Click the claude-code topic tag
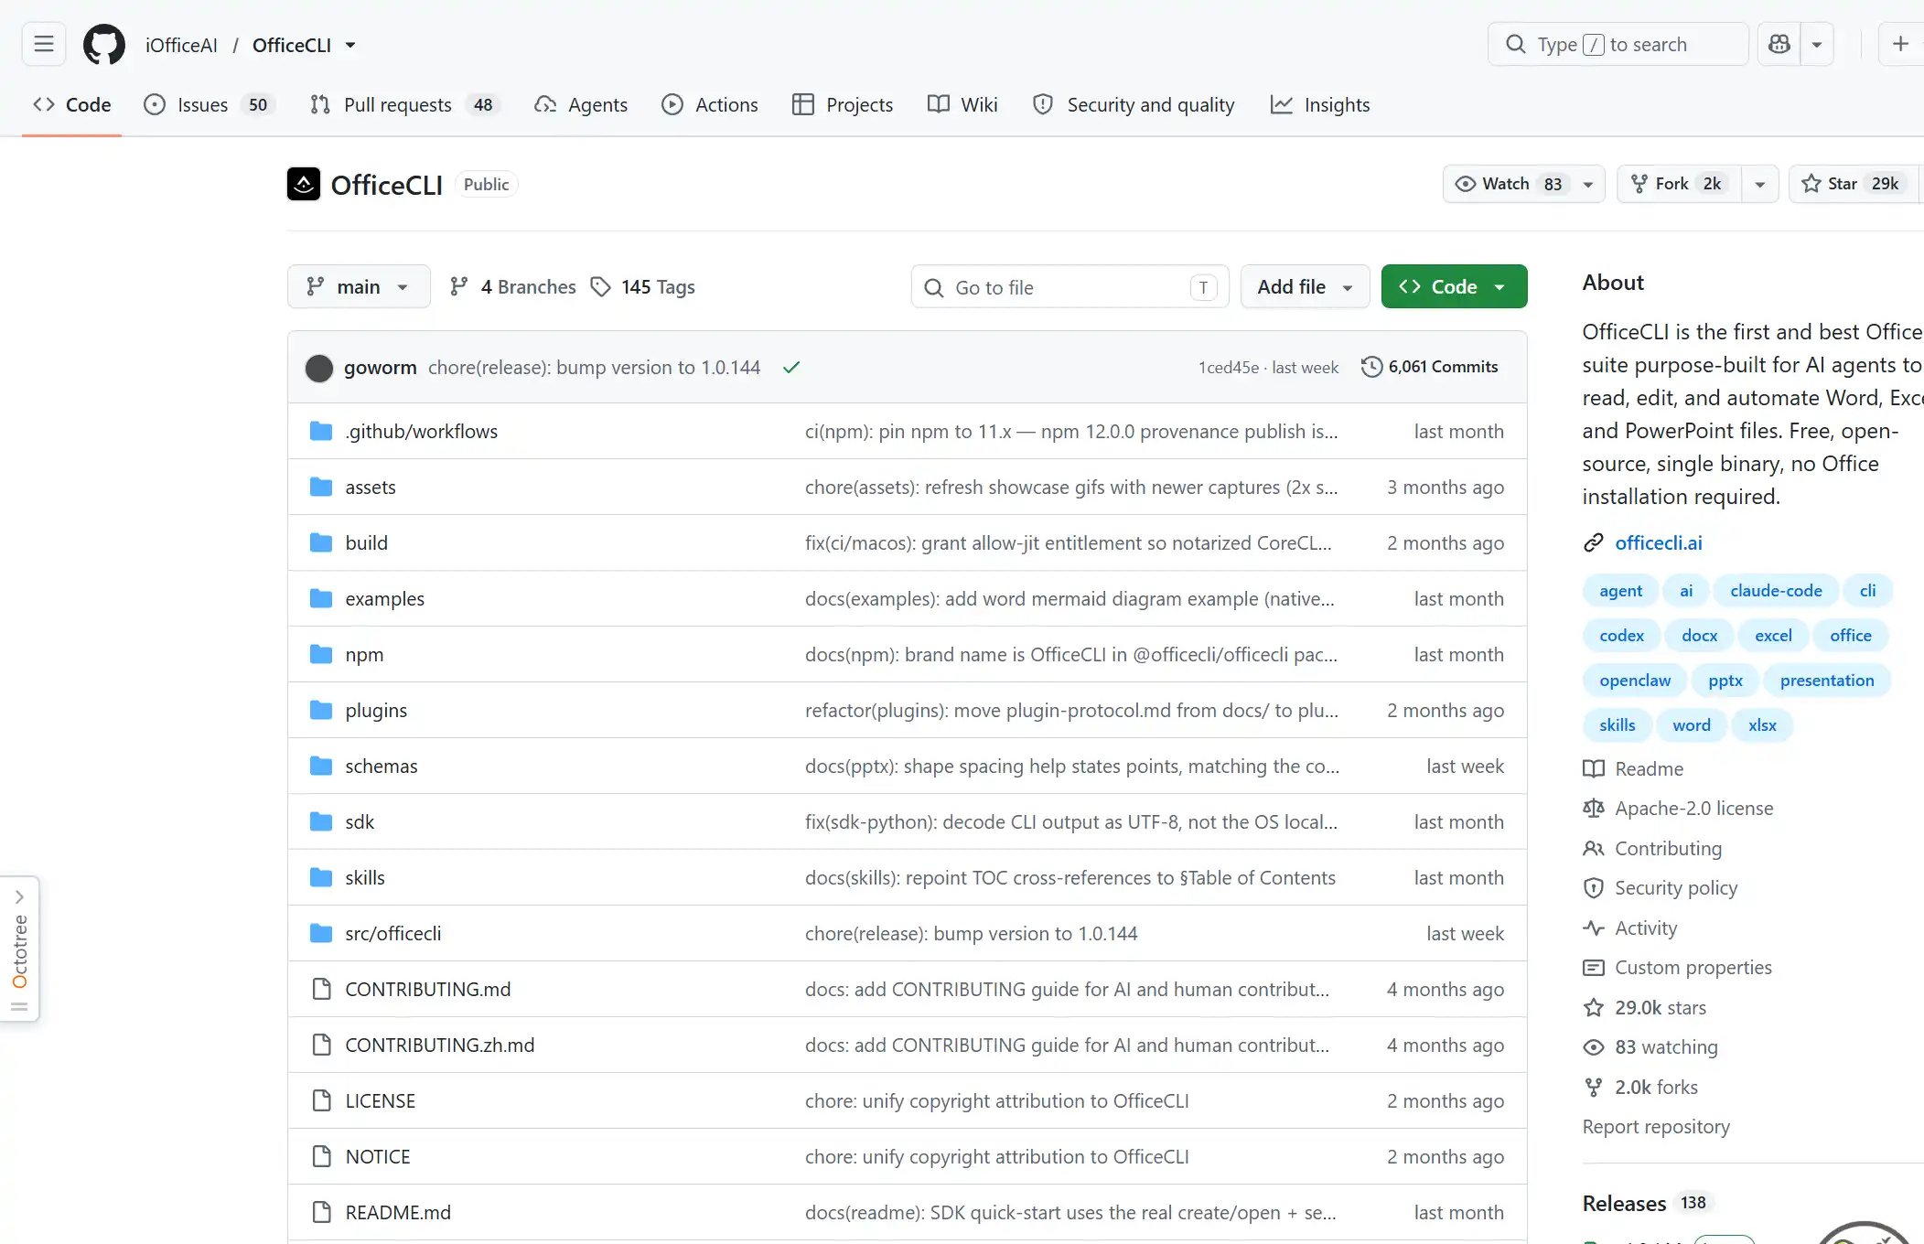The width and height of the screenshot is (1924, 1244). click(1776, 590)
